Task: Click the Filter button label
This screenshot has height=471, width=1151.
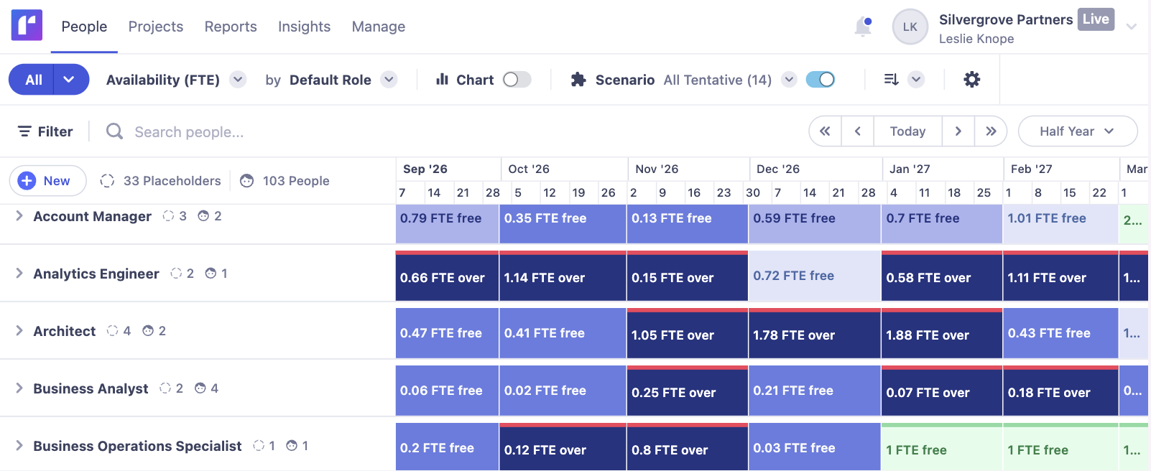Action: pyautogui.click(x=55, y=131)
